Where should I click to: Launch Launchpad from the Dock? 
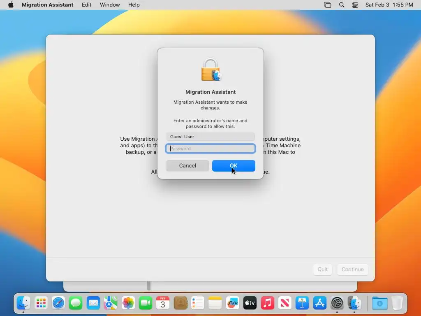coord(41,303)
